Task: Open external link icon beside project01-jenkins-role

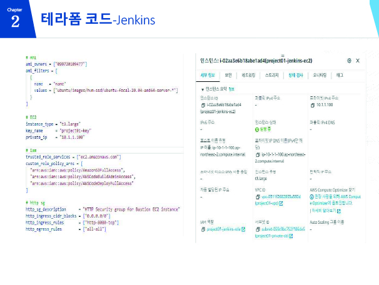Action: click(243, 229)
